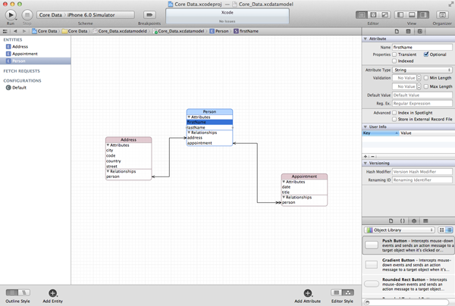Select Push Button in library
Viewport: 455px width, 306px height.
tap(409, 245)
